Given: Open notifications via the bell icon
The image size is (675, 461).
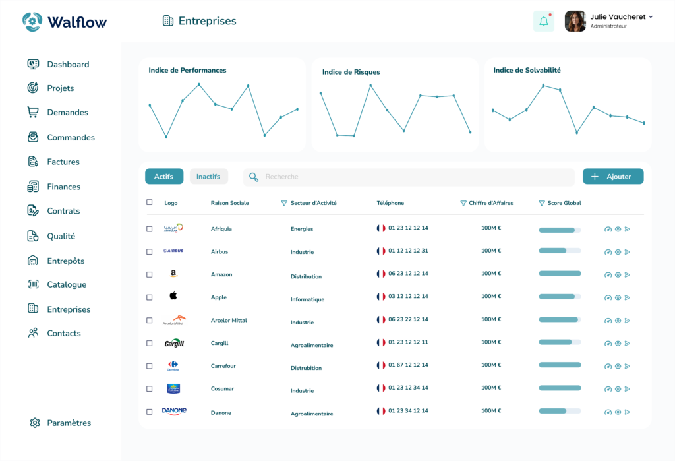Looking at the screenshot, I should (x=543, y=20).
